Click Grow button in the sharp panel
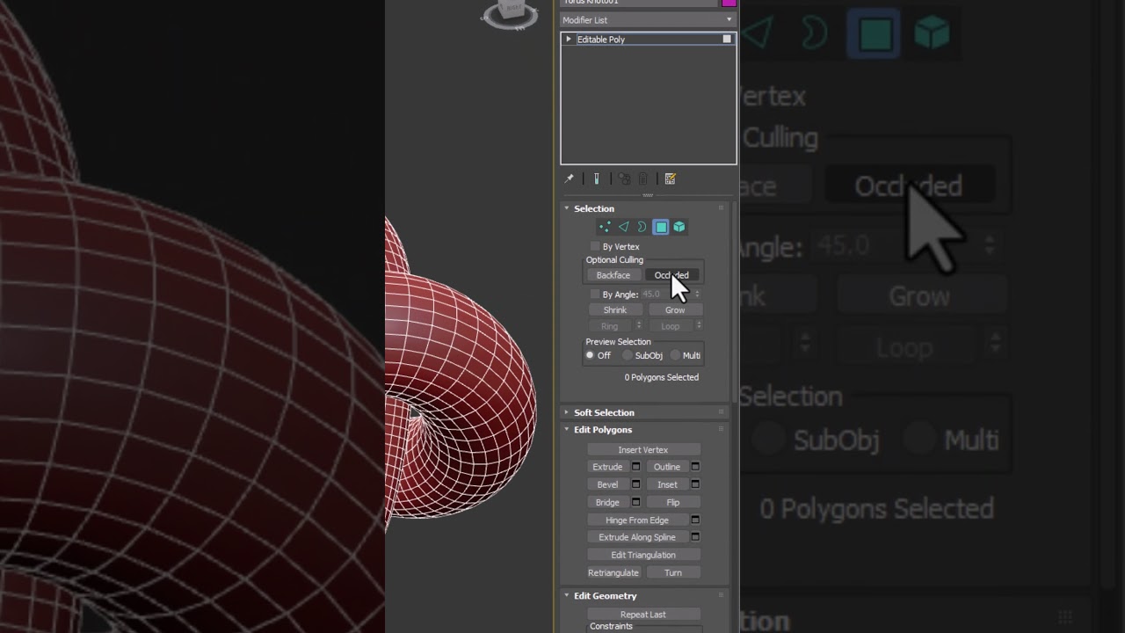 tap(675, 310)
